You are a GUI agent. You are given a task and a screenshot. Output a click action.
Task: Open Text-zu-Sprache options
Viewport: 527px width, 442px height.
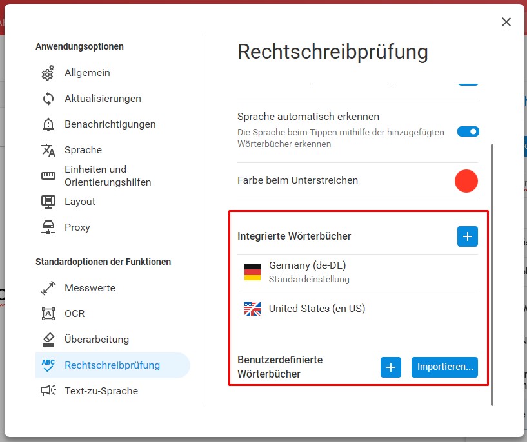113,390
